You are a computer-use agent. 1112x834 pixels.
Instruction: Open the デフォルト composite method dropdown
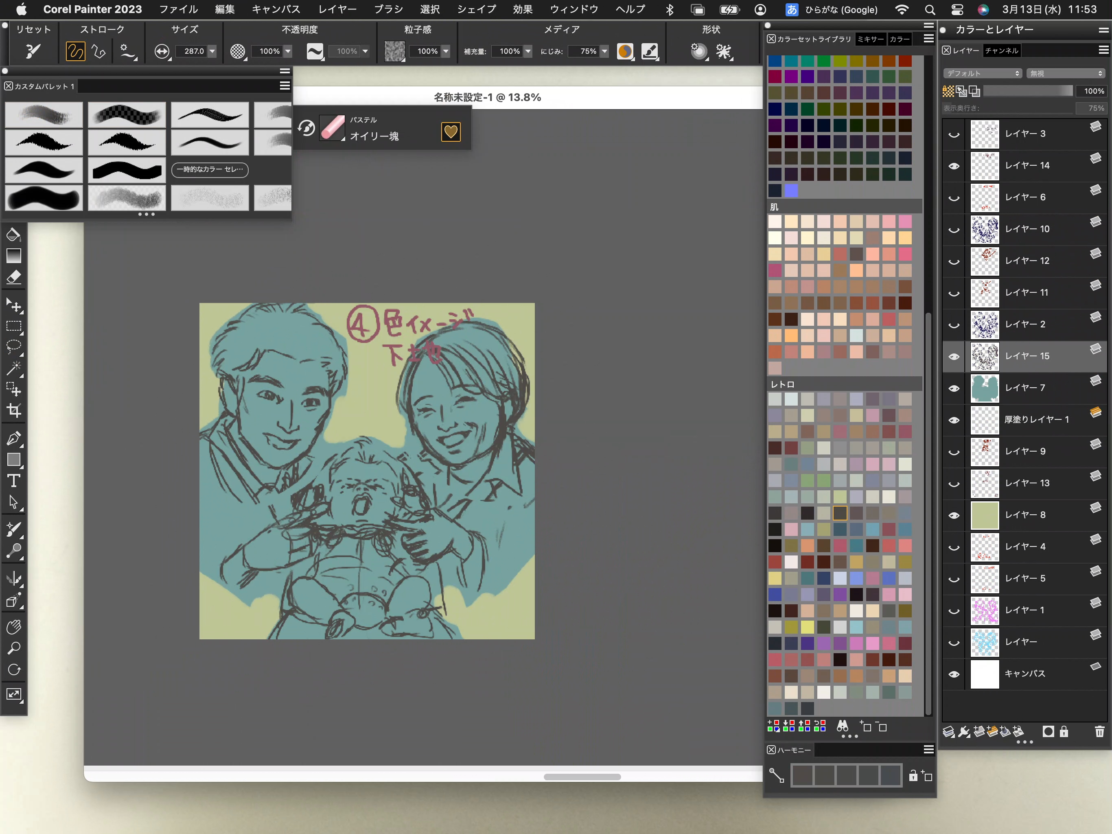click(983, 73)
